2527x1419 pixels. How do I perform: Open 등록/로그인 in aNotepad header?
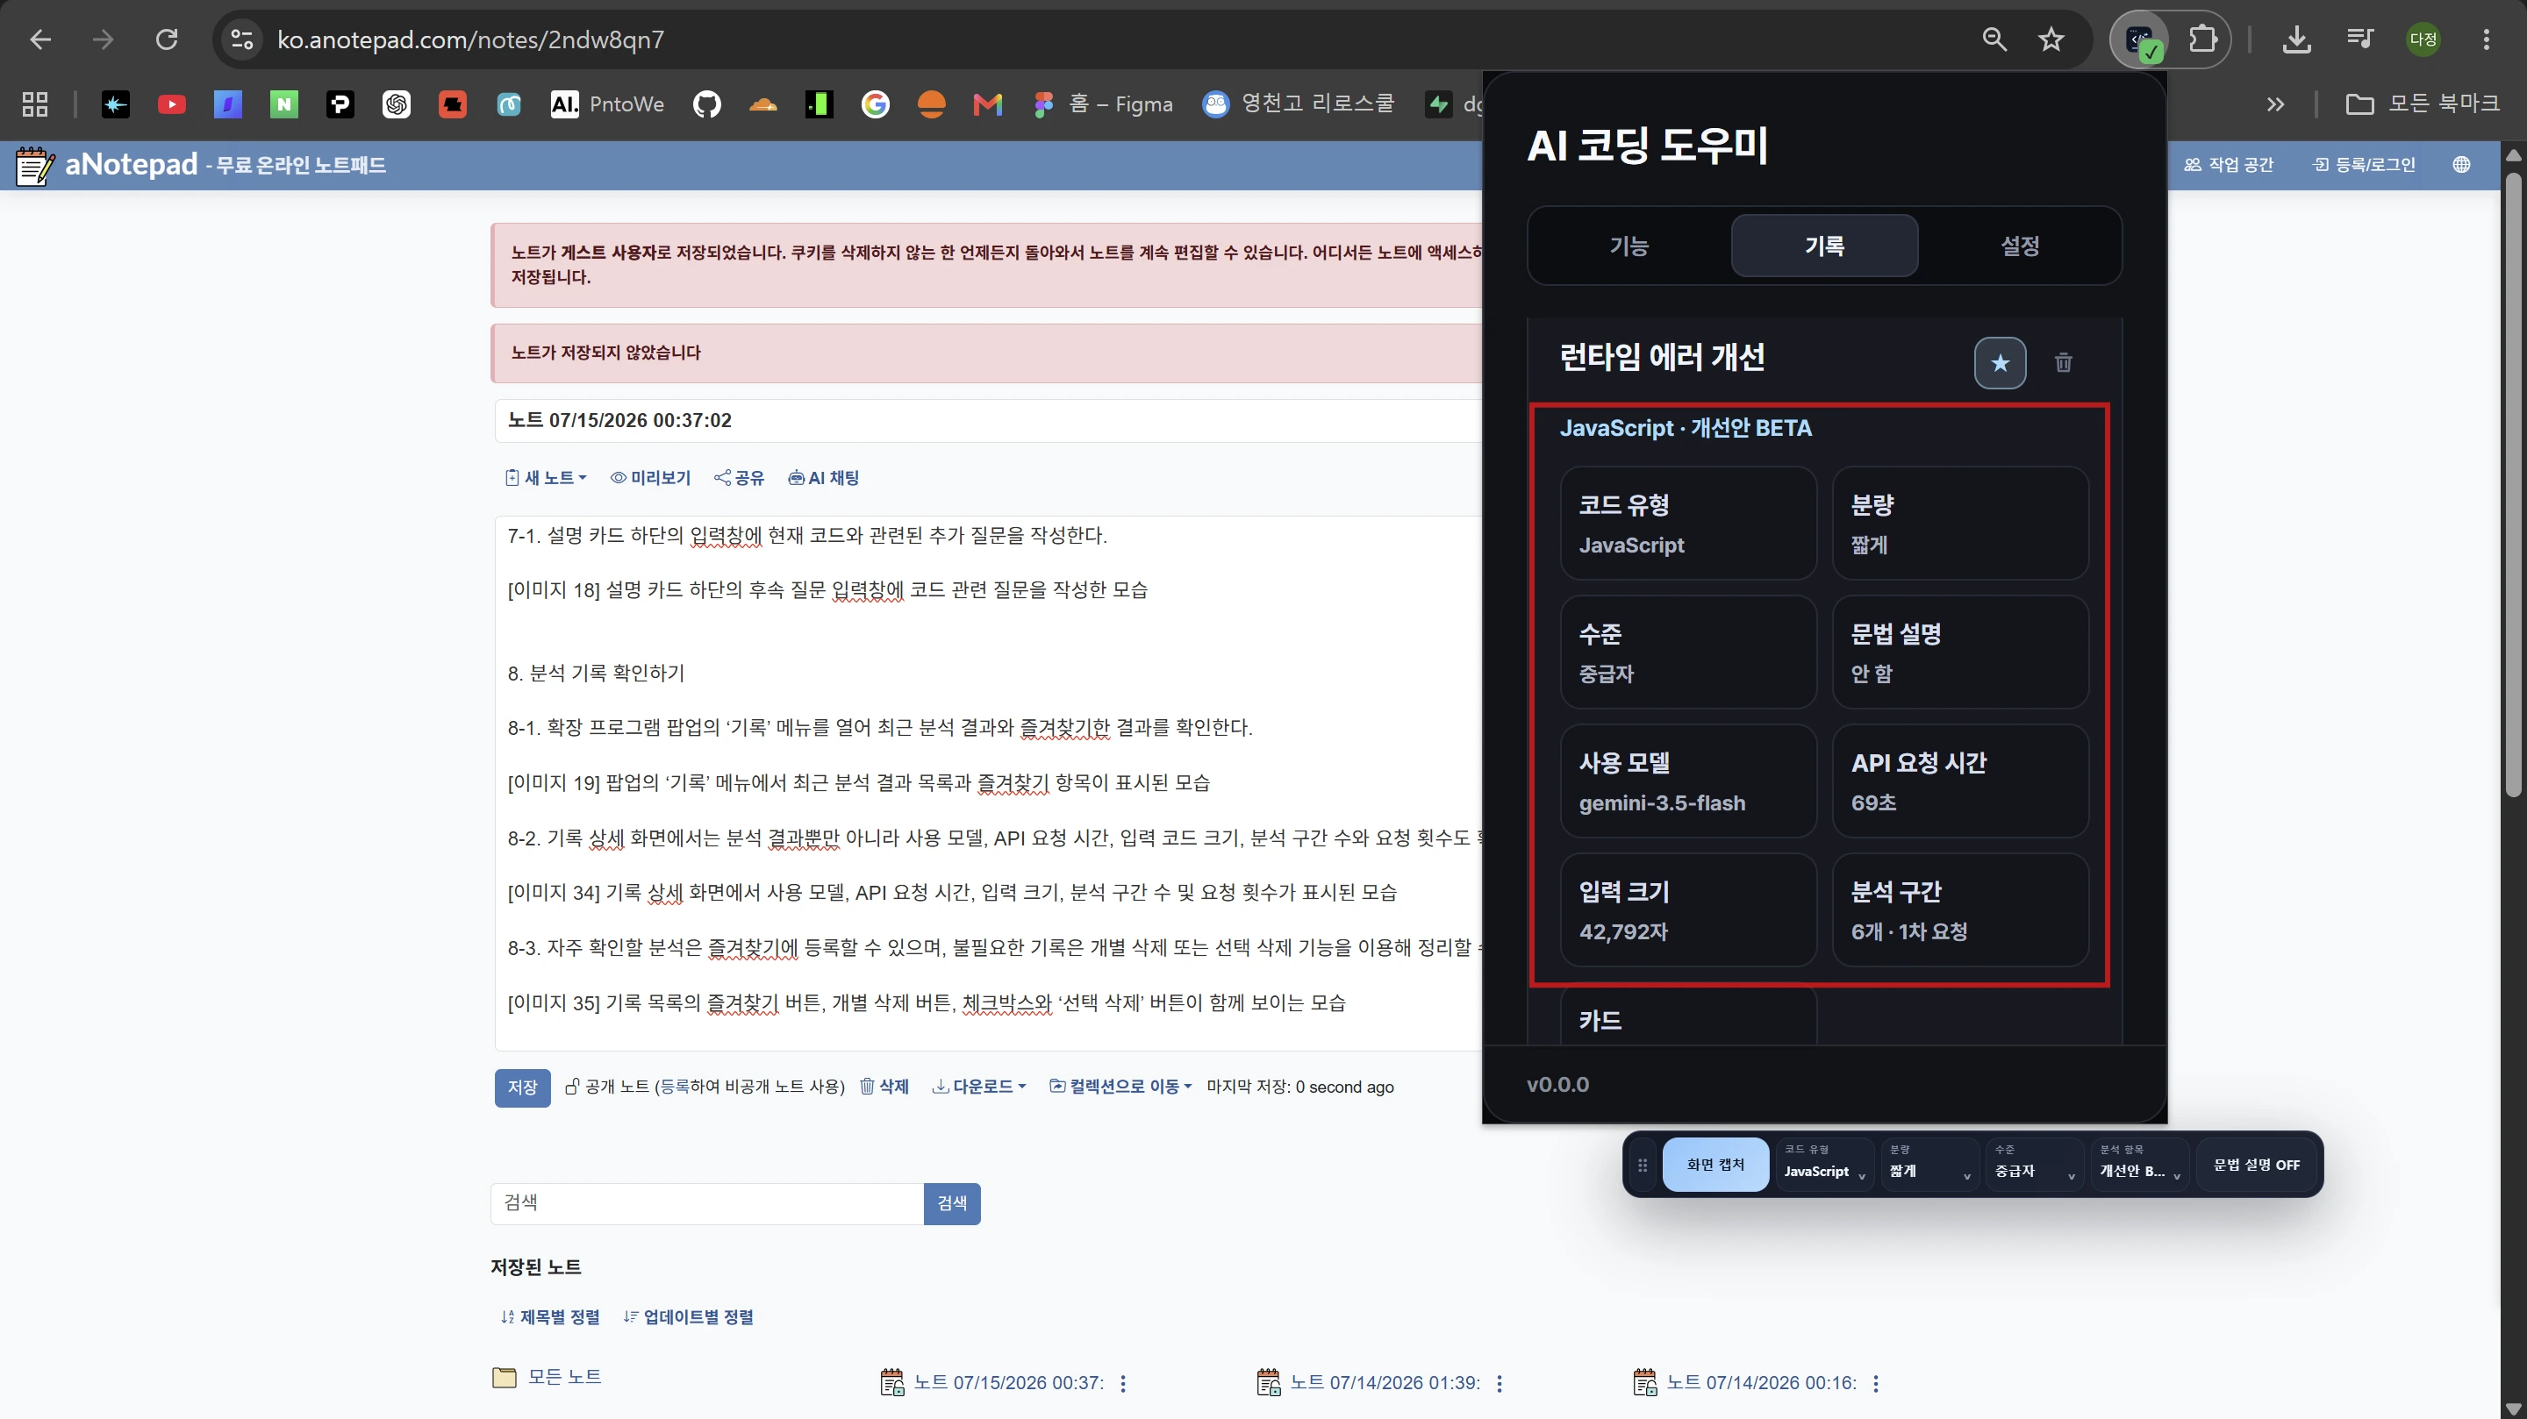[x=2363, y=165]
